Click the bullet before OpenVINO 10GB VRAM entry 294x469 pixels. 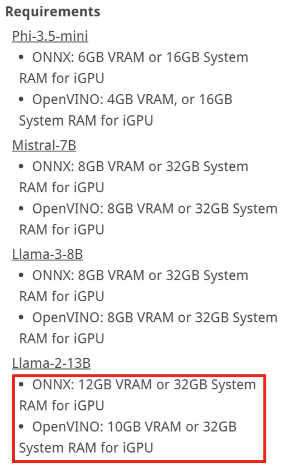point(21,427)
